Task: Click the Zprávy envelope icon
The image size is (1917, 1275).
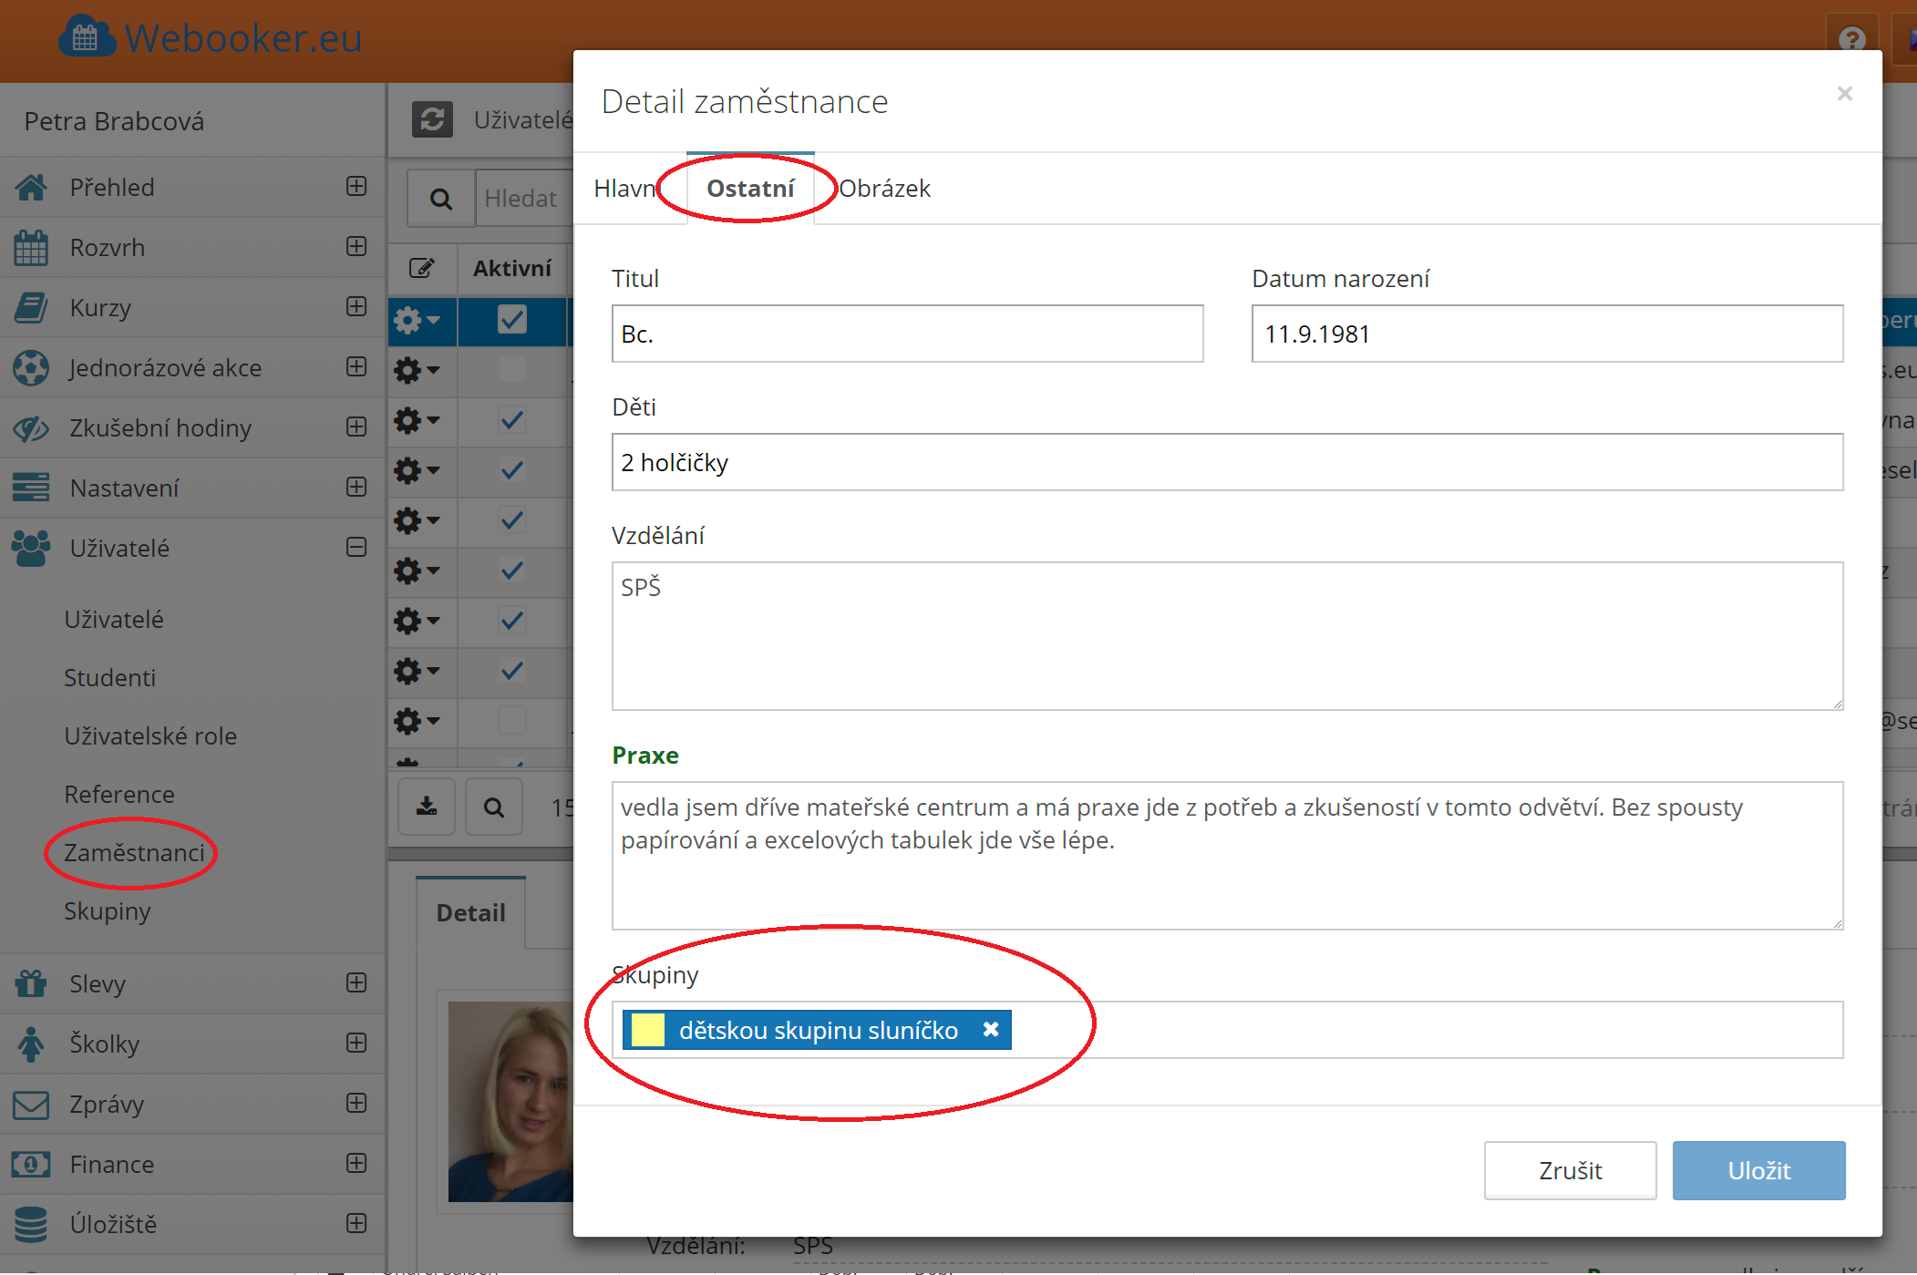Action: [x=31, y=1105]
